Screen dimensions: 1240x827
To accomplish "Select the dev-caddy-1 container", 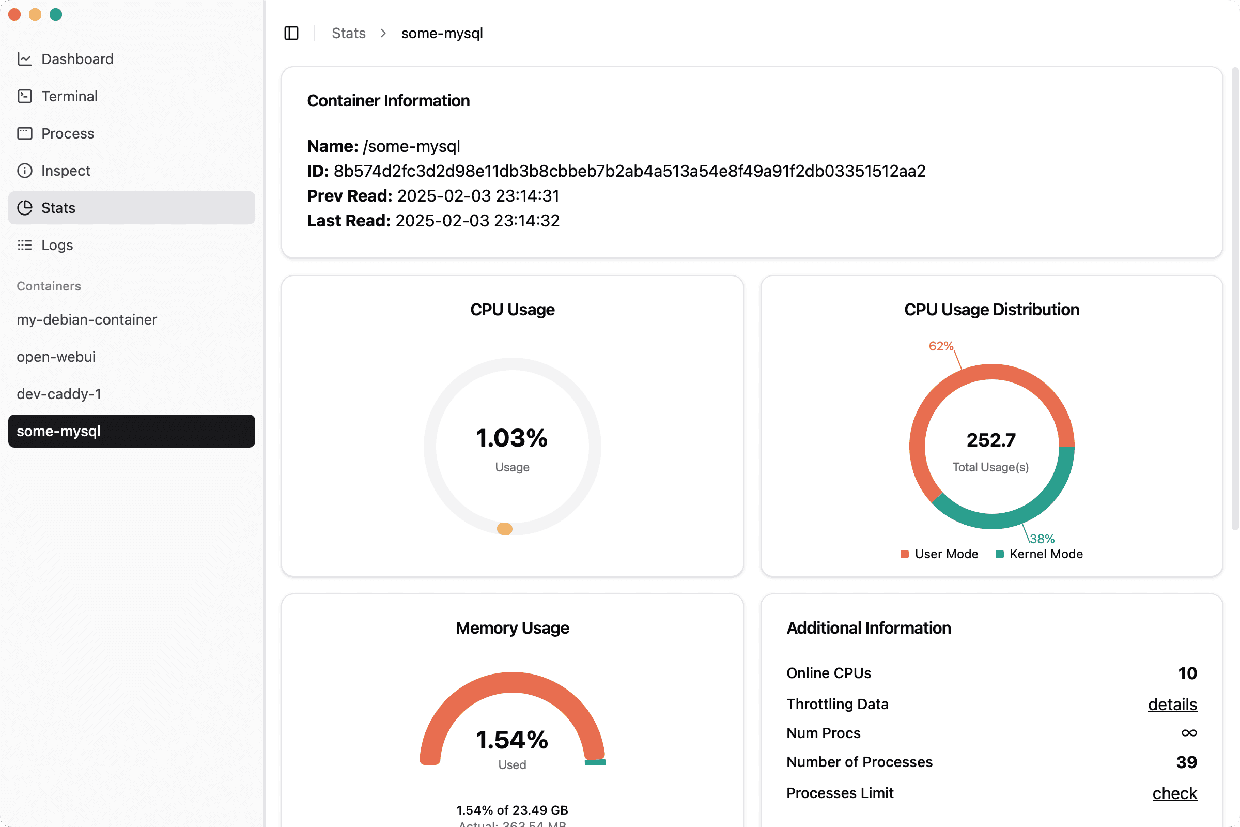I will tap(58, 394).
